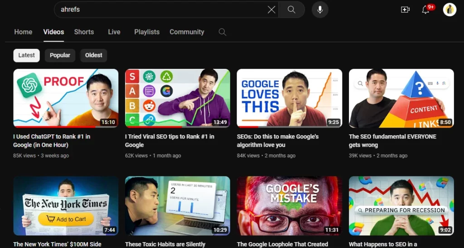Open title "These Toxic Habits are Silently"
This screenshot has width=464, height=248.
(165, 244)
